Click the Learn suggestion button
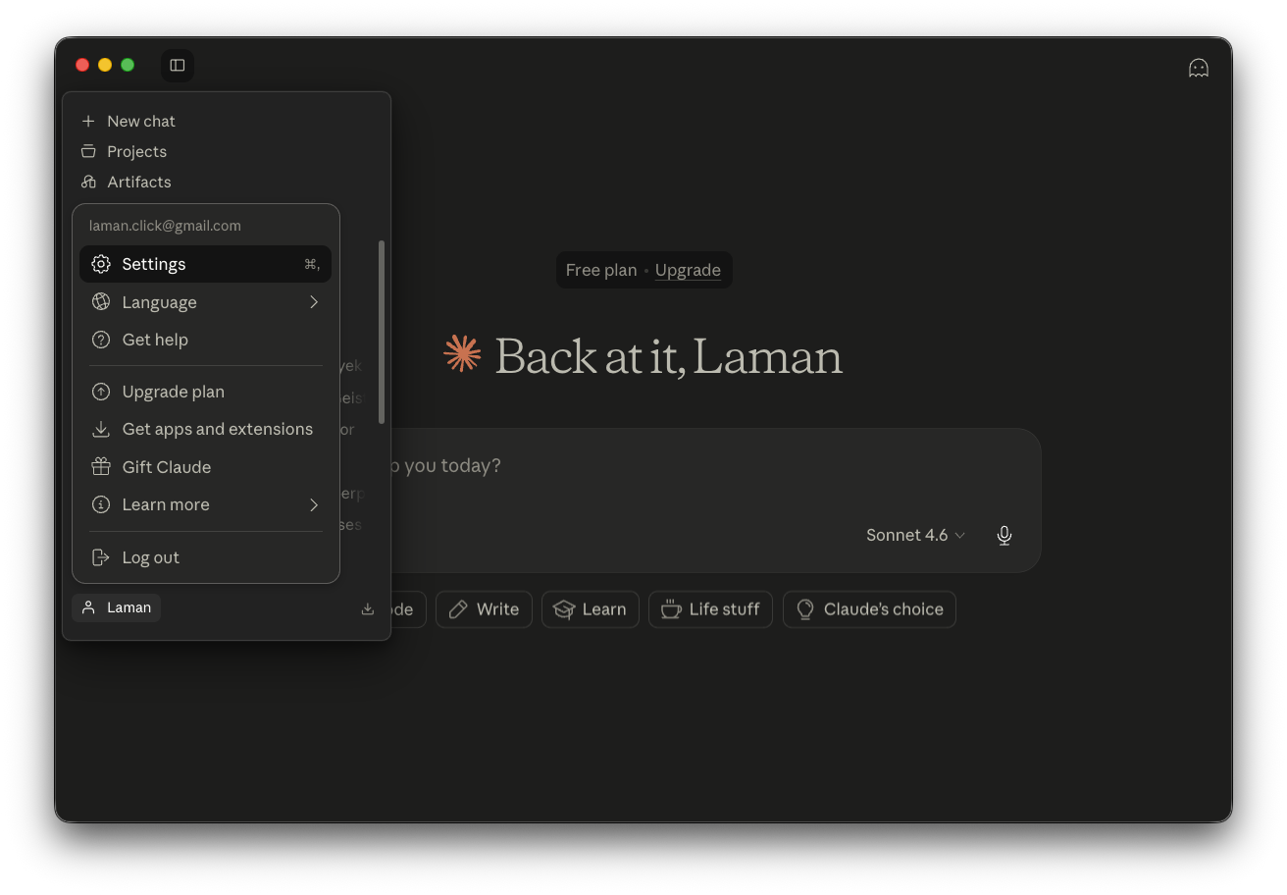1287x895 pixels. (x=591, y=609)
